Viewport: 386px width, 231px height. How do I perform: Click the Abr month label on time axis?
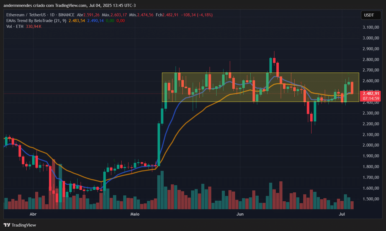[x=33, y=214]
